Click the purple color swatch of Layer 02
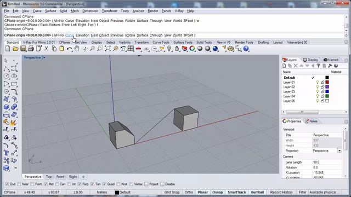 pos(327,87)
